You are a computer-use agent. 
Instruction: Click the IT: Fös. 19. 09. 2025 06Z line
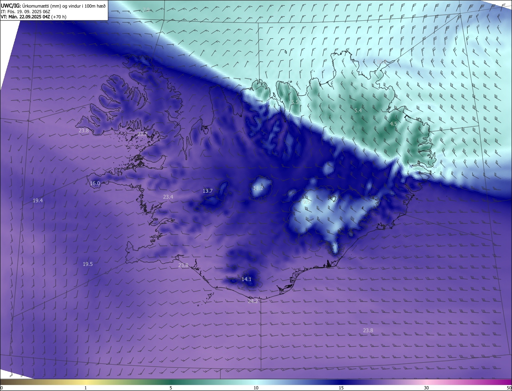pos(25,11)
